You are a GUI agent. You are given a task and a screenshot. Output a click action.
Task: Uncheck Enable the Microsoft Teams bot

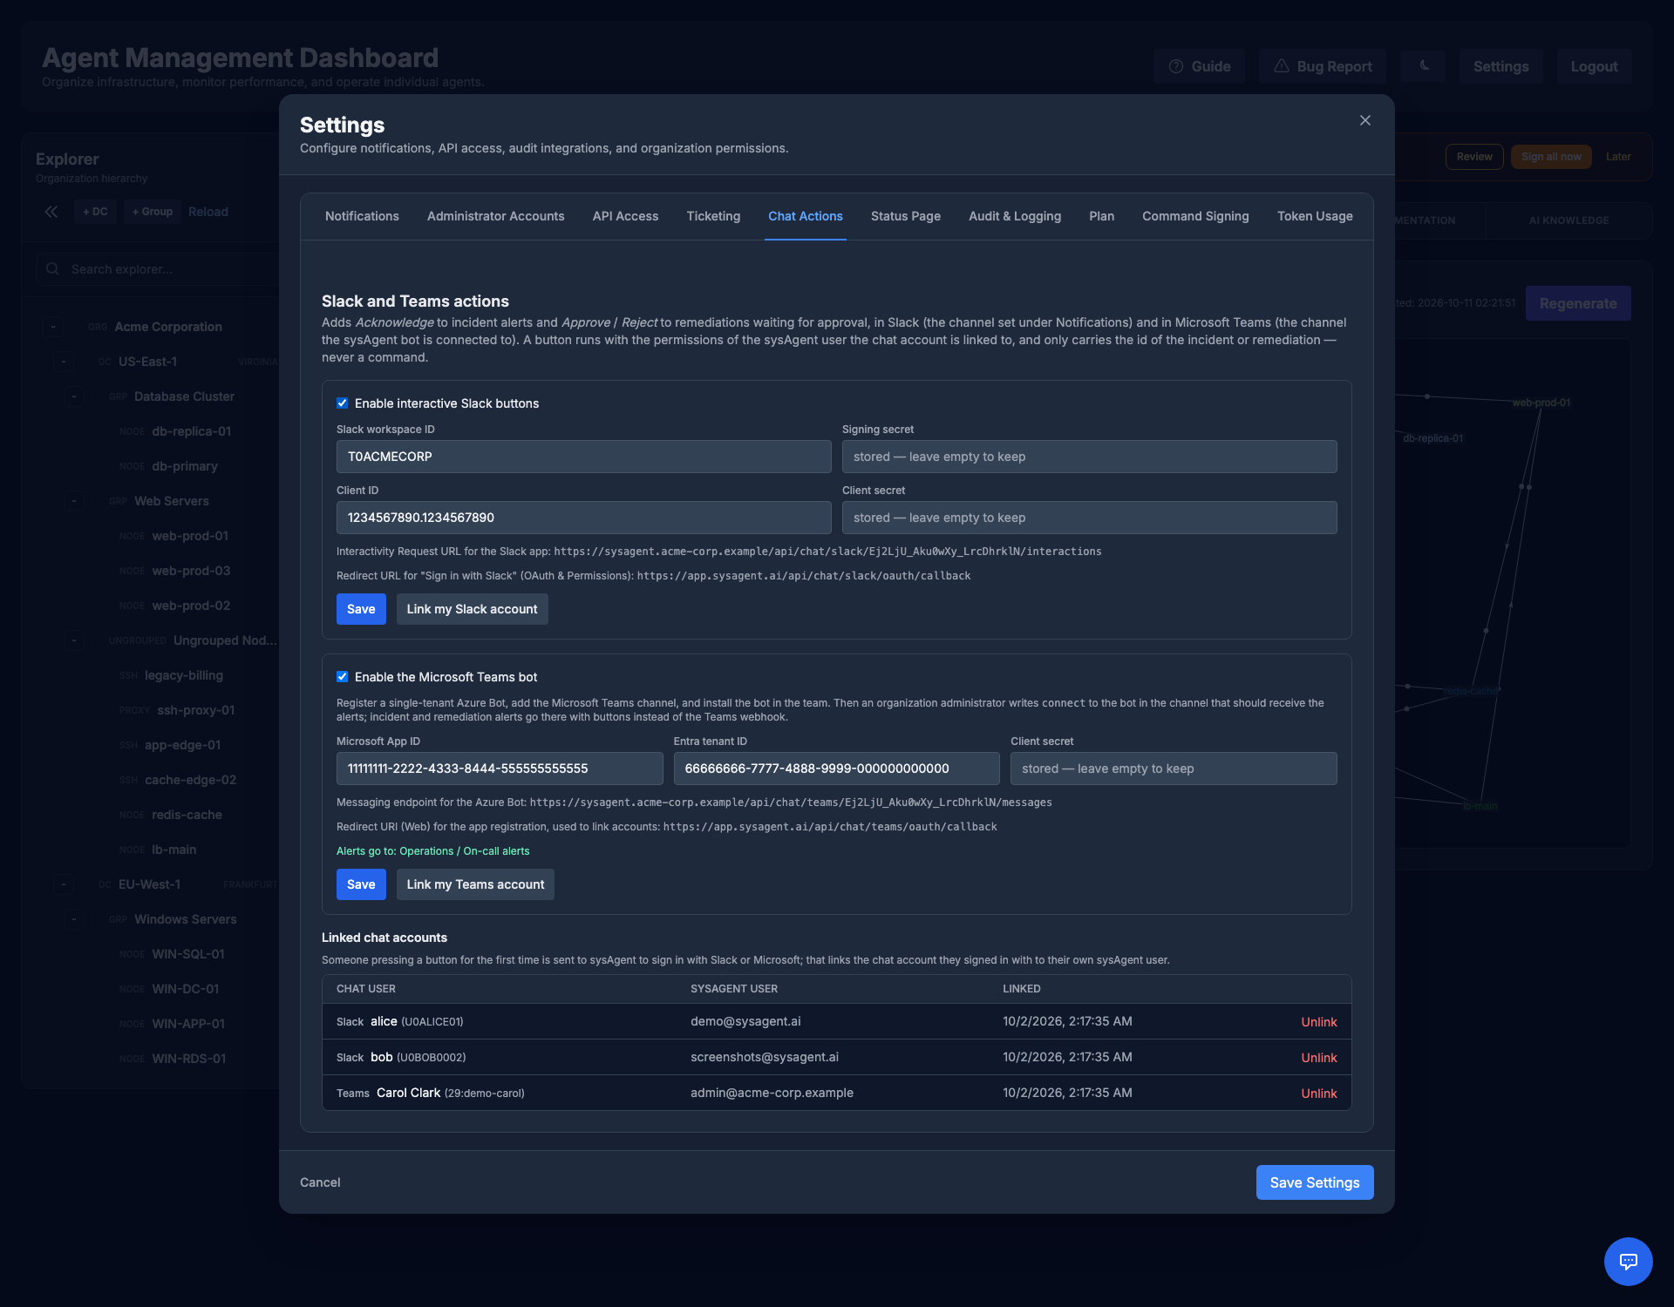(342, 677)
